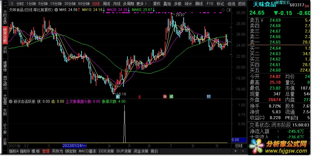Select the DDE决策 template
This screenshot has width=312, height=156.
(106, 151)
